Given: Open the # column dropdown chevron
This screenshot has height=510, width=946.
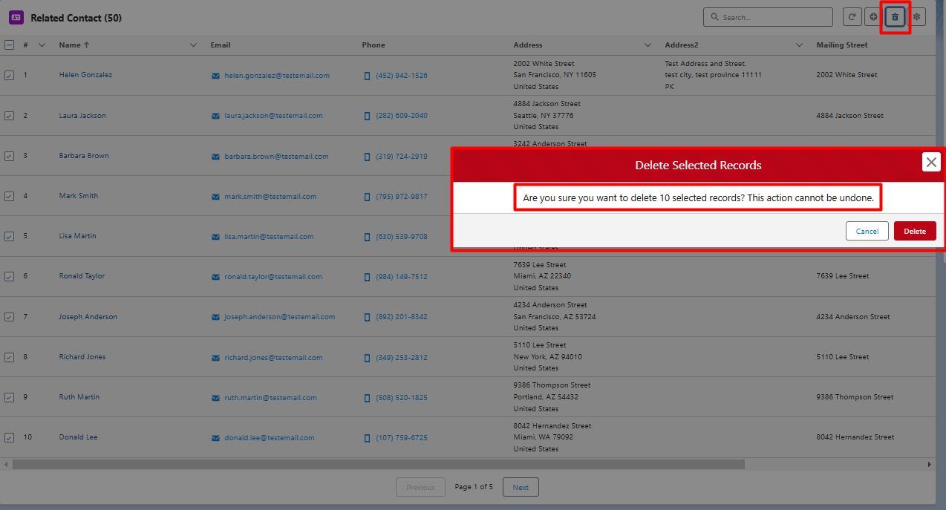Looking at the screenshot, I should pos(42,45).
